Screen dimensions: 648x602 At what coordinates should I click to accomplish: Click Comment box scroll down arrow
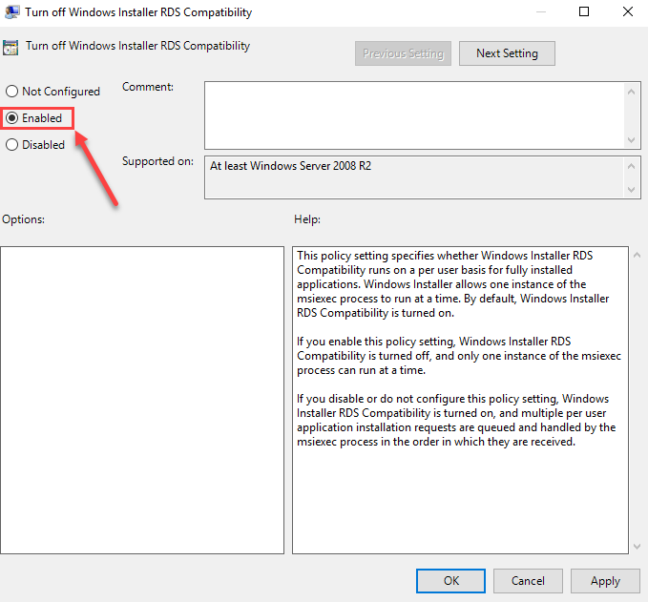(631, 140)
